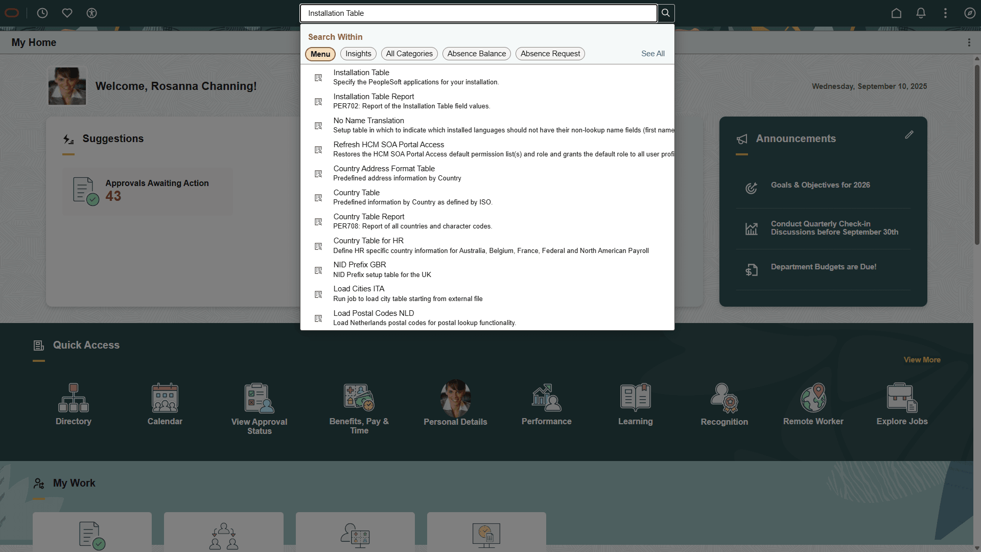The height and width of the screenshot is (552, 981).
Task: Open Approvals Awaiting Action suggestion
Action: [147, 191]
